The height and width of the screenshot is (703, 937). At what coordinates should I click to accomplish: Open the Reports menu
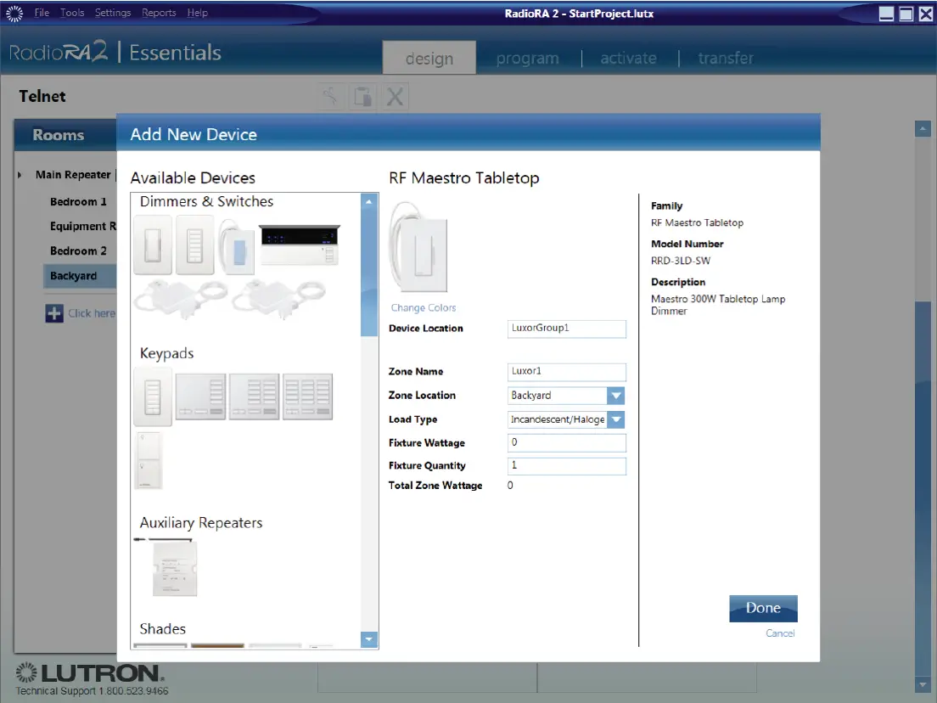tap(159, 13)
